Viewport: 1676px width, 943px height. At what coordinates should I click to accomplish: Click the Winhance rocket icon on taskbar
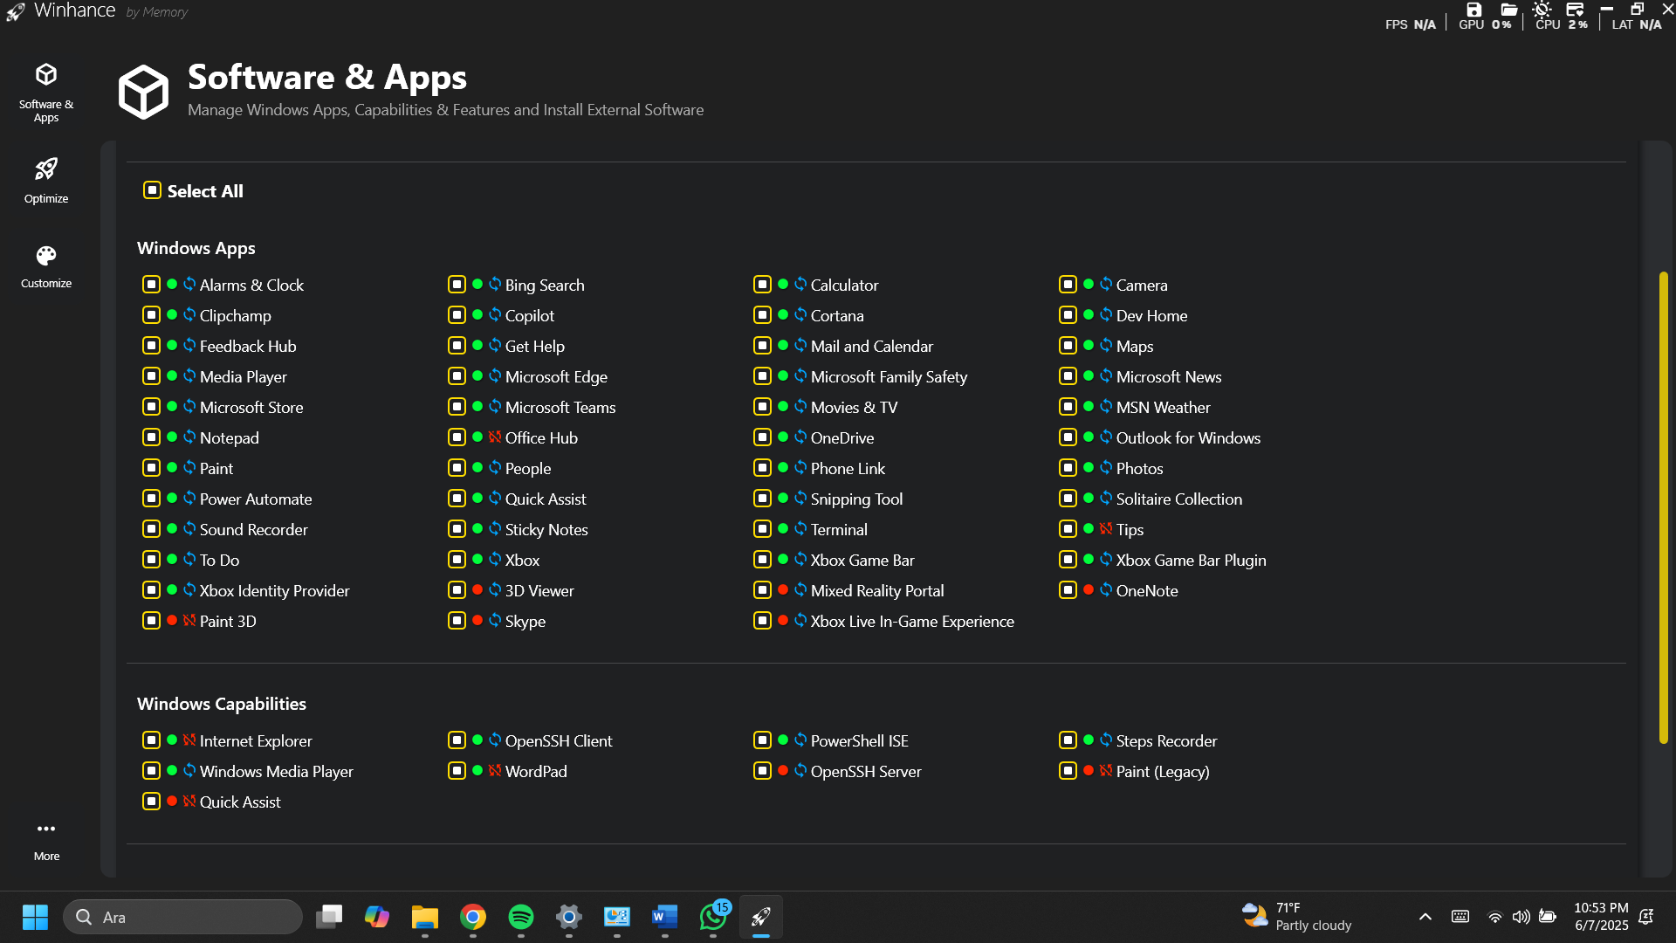(x=761, y=917)
